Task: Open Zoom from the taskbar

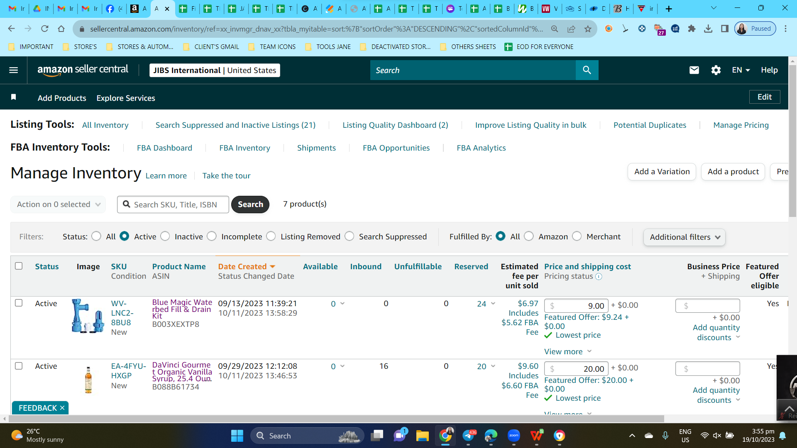Action: point(514,436)
